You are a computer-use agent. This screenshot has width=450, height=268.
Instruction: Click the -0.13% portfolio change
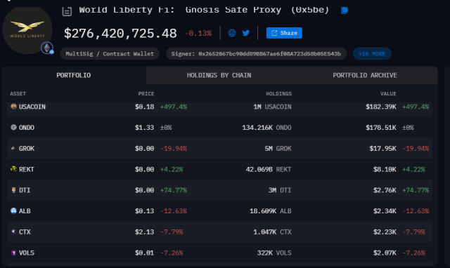click(x=198, y=33)
